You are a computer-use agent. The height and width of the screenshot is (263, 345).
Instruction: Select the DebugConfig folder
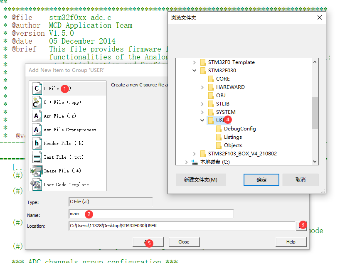pyautogui.click(x=239, y=128)
